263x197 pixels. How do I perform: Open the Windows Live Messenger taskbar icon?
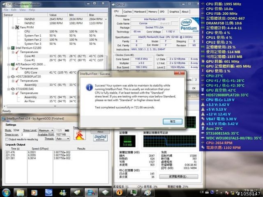(63, 192)
